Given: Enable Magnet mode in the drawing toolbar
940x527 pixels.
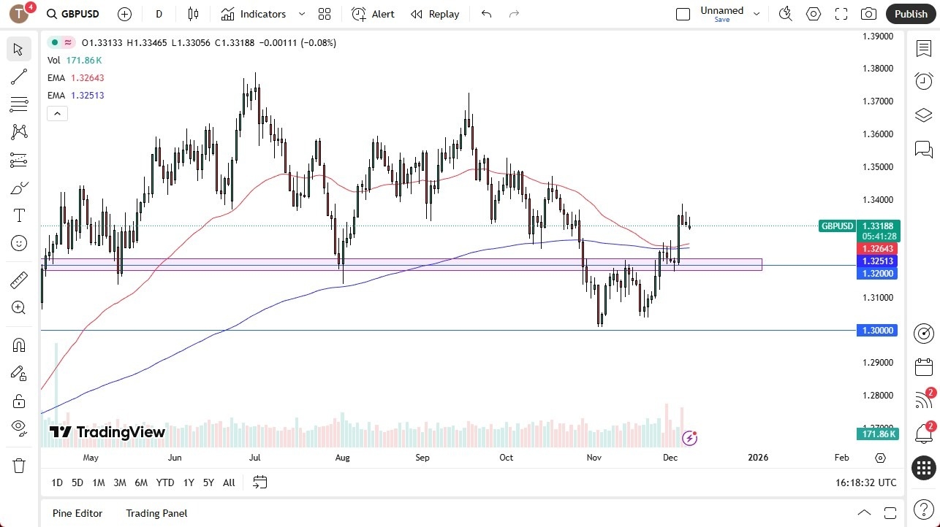Looking at the screenshot, I should pyautogui.click(x=19, y=345).
